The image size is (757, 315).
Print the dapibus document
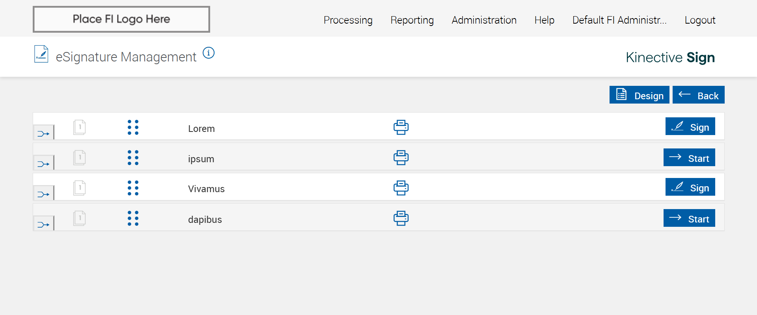(x=401, y=218)
